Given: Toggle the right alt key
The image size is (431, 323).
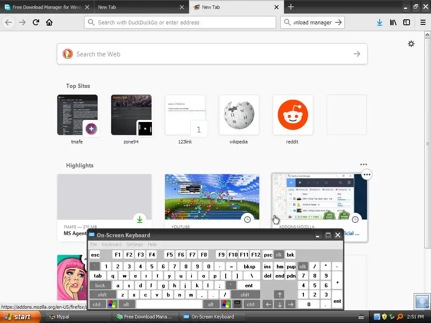Looking at the screenshot, I should coord(210,304).
